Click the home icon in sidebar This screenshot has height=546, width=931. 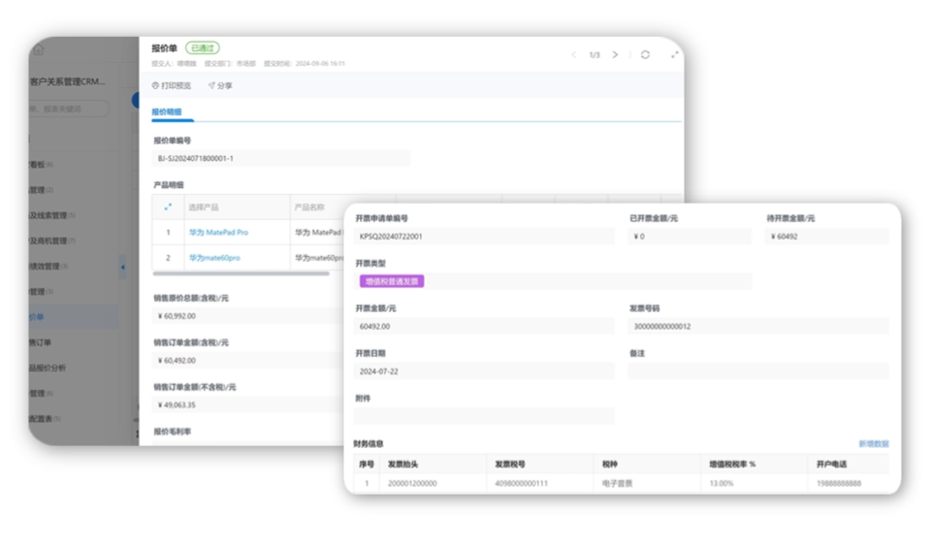click(x=39, y=49)
